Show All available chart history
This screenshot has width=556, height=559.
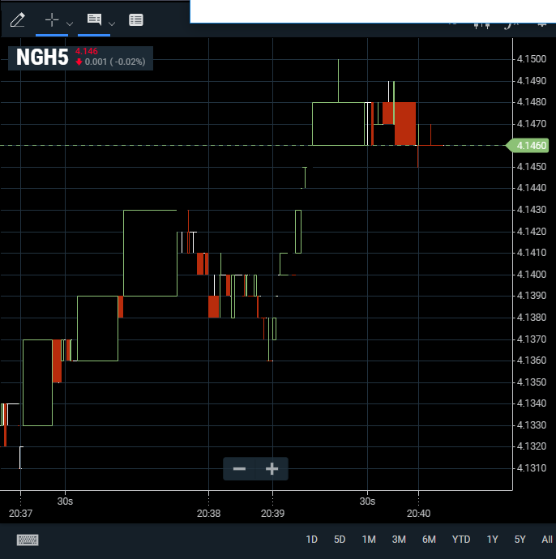pos(547,540)
